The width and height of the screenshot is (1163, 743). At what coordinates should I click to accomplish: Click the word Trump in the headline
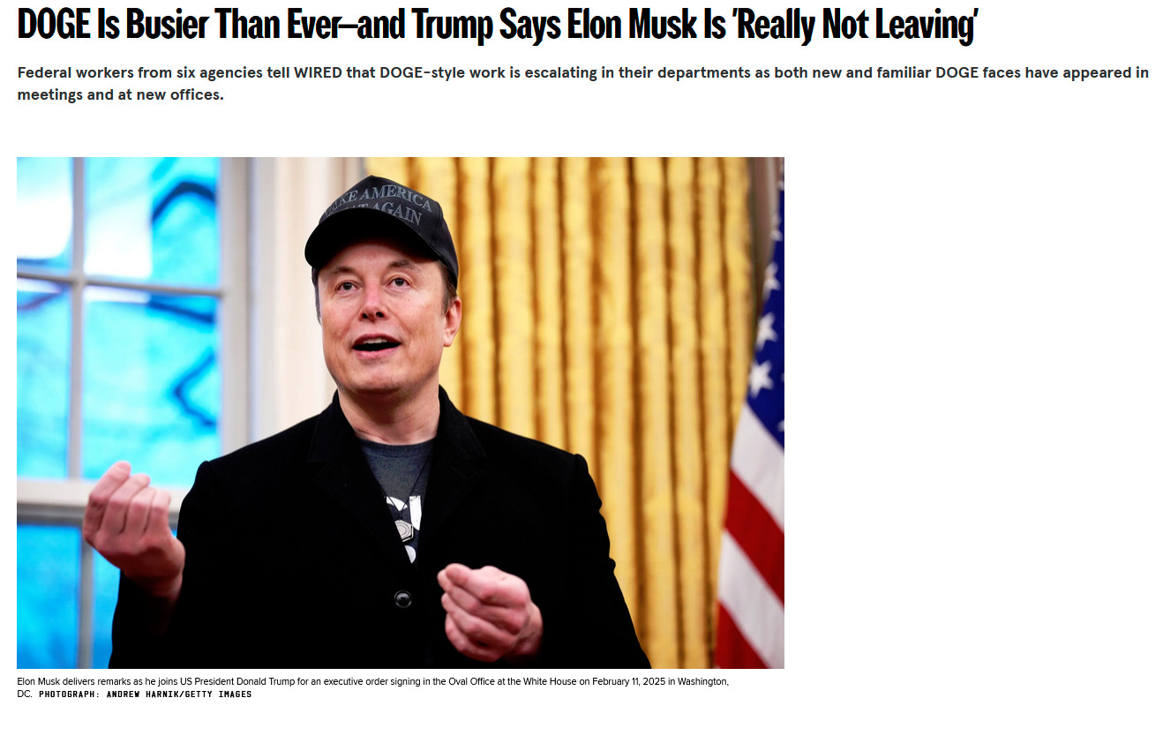[454, 25]
